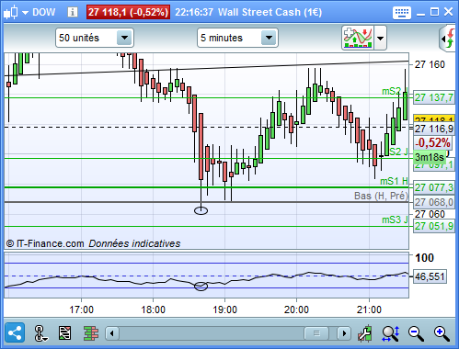Click the Bas (H, Pré) line label
This screenshot has height=349, width=459.
[381, 196]
